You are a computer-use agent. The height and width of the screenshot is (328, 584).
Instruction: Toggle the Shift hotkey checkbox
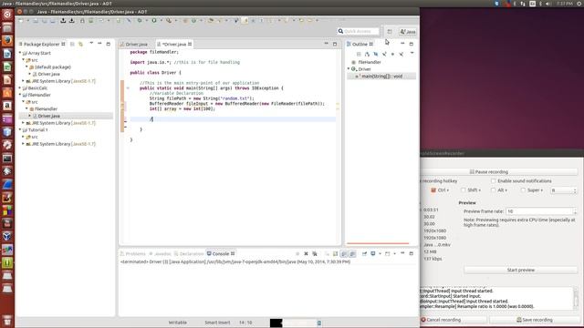point(464,190)
